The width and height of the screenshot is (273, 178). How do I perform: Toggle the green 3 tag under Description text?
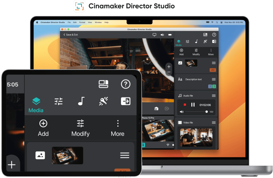point(214,86)
